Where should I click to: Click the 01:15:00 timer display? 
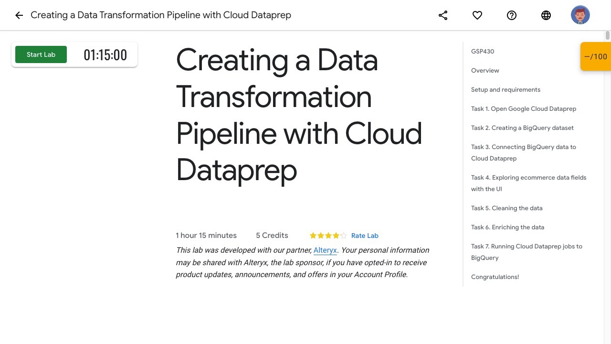point(105,55)
